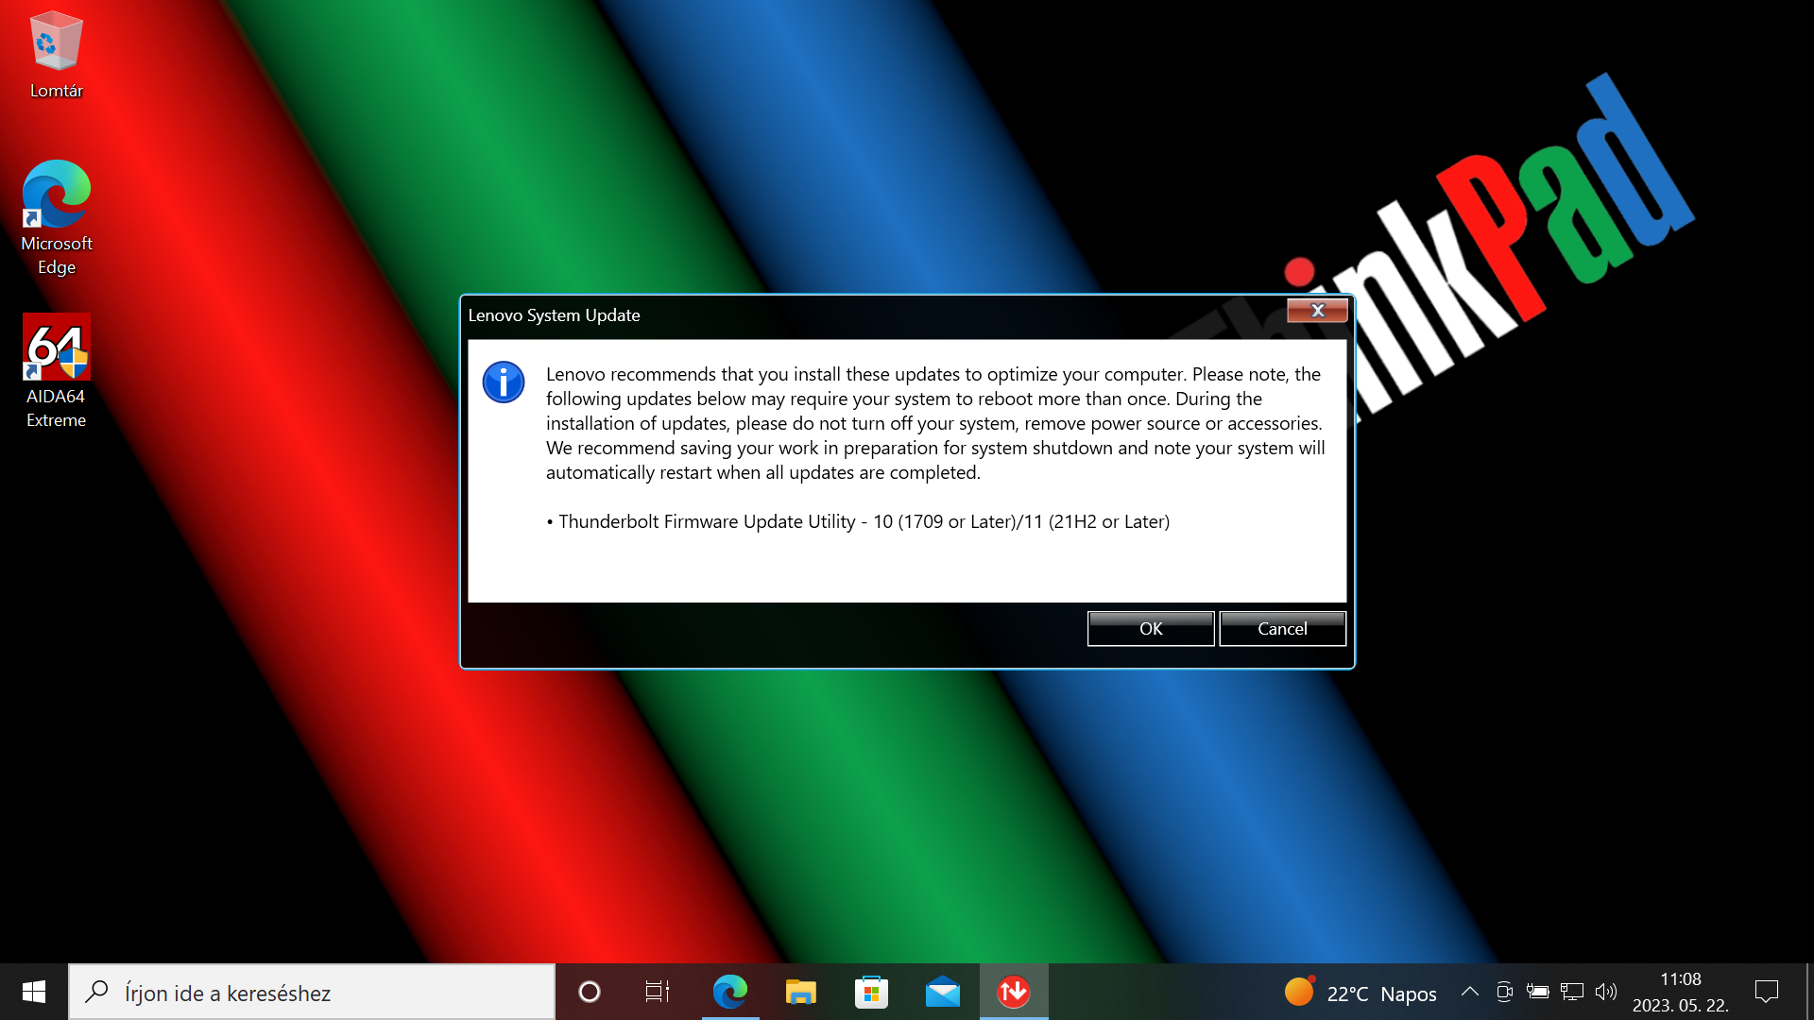
Task: Select the Microsoft Edge desktop shortcut
Action: point(57,218)
